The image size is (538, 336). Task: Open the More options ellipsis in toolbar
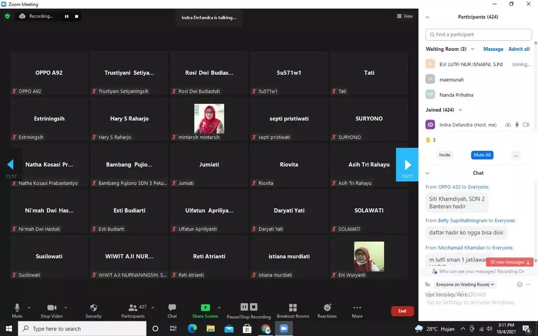point(357,308)
